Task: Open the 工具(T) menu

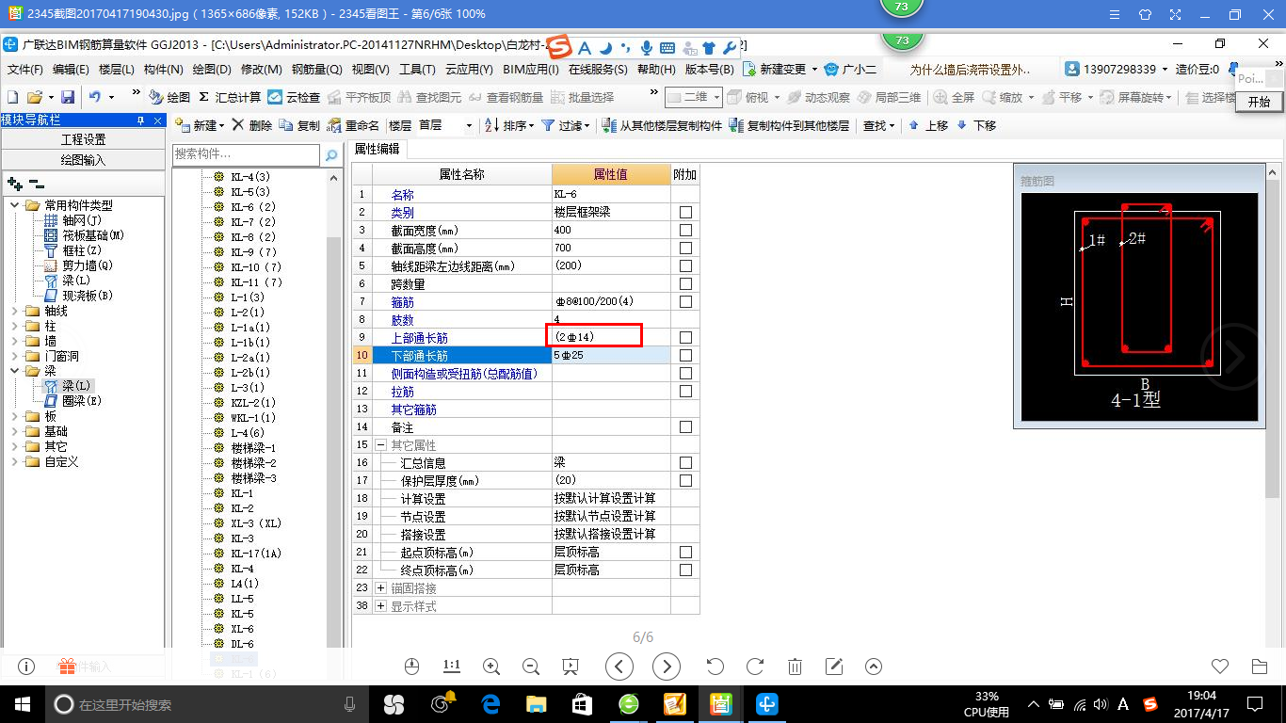Action: [417, 70]
